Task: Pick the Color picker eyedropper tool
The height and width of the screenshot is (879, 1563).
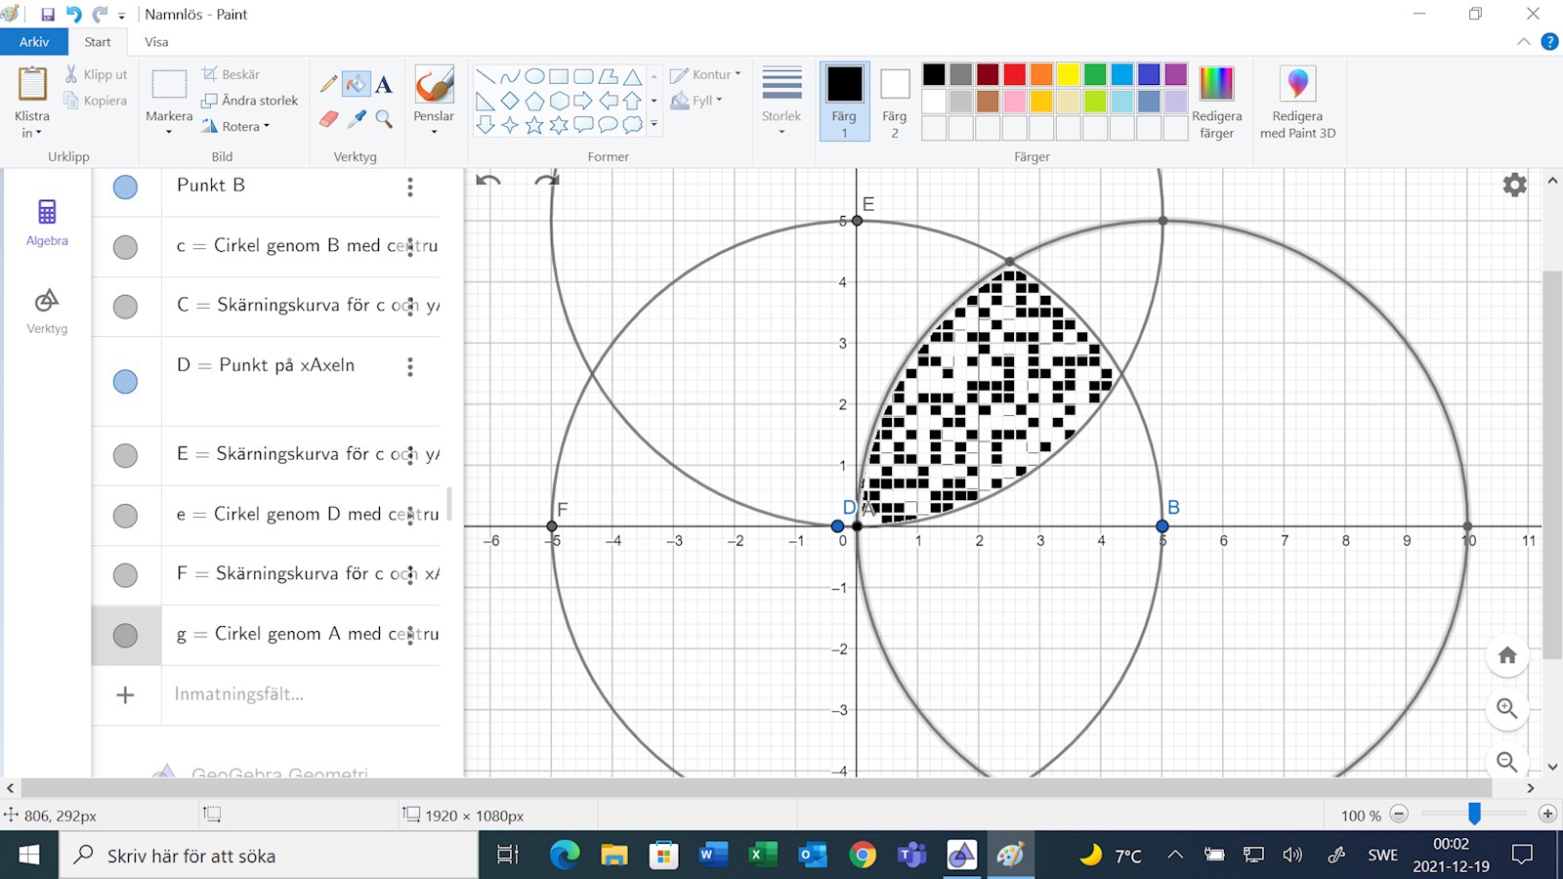Action: click(x=358, y=119)
